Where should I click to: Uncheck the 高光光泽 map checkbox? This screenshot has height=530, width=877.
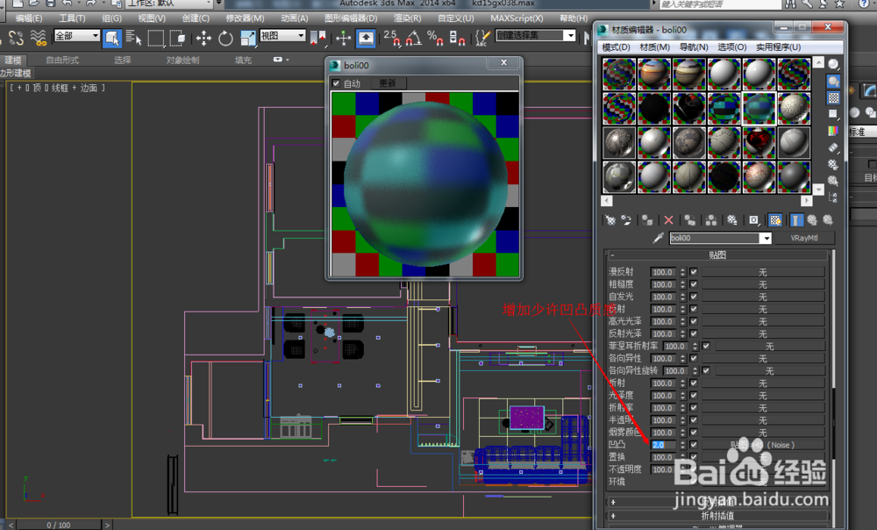click(x=694, y=321)
